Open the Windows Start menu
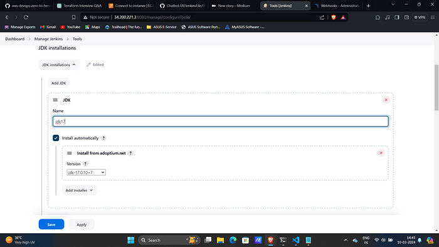Image resolution: width=439 pixels, height=247 pixels. coord(130,240)
